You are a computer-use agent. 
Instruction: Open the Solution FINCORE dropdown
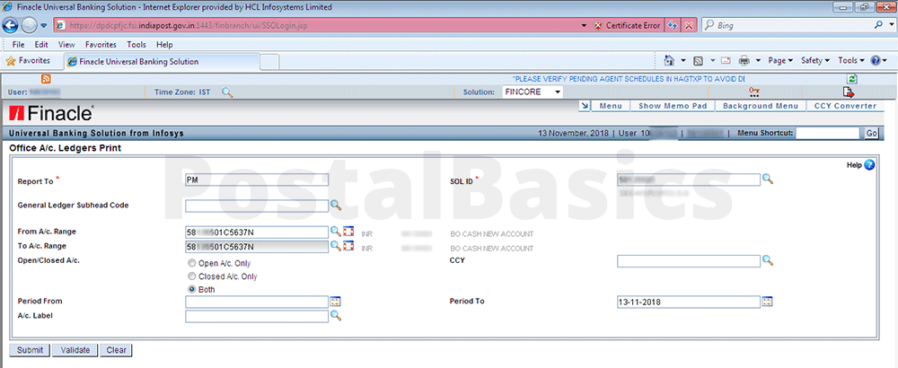tap(558, 92)
